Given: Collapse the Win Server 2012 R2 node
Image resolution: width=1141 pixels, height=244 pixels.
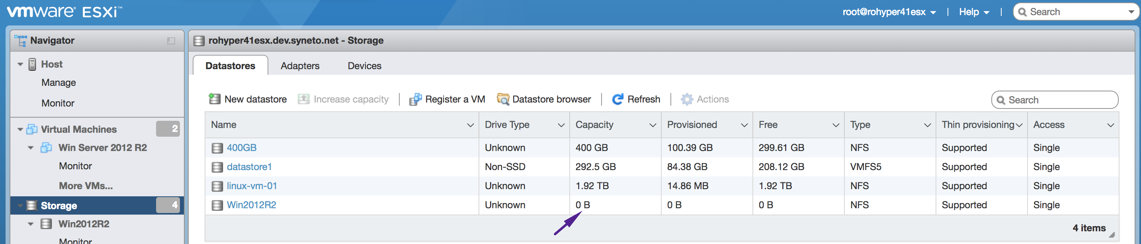Looking at the screenshot, I should point(31,148).
